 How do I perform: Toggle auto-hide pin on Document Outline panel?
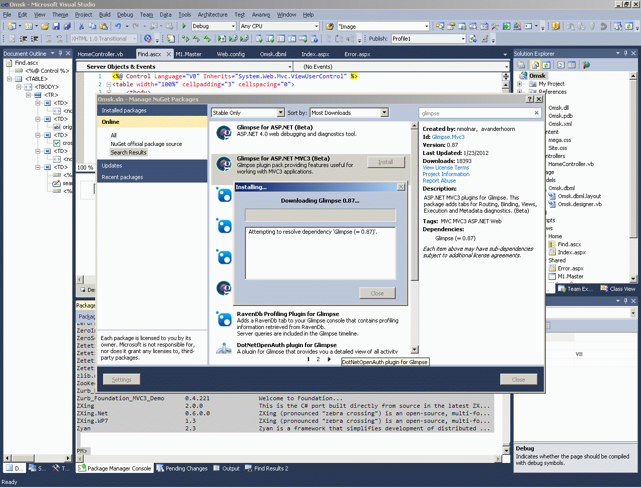click(x=60, y=53)
